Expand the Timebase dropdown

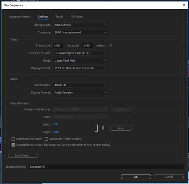(x=80, y=33)
